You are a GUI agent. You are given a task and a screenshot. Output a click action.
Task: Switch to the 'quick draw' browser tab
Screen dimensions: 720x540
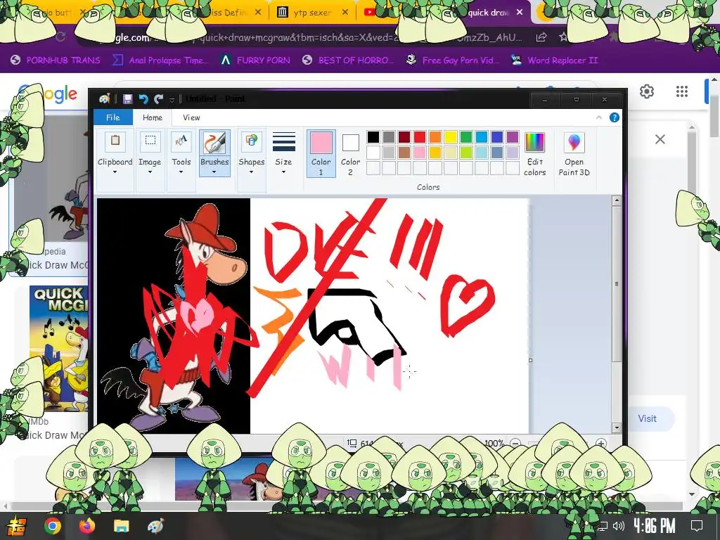click(x=489, y=13)
